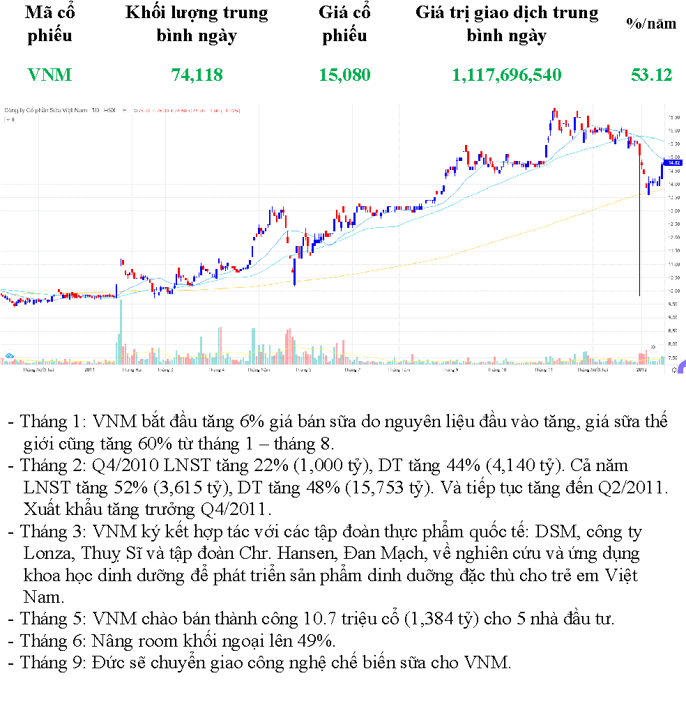Image resolution: width=686 pixels, height=708 pixels.
Task: Click the 'Mã cổ phiếu' column header
Action: (x=49, y=24)
